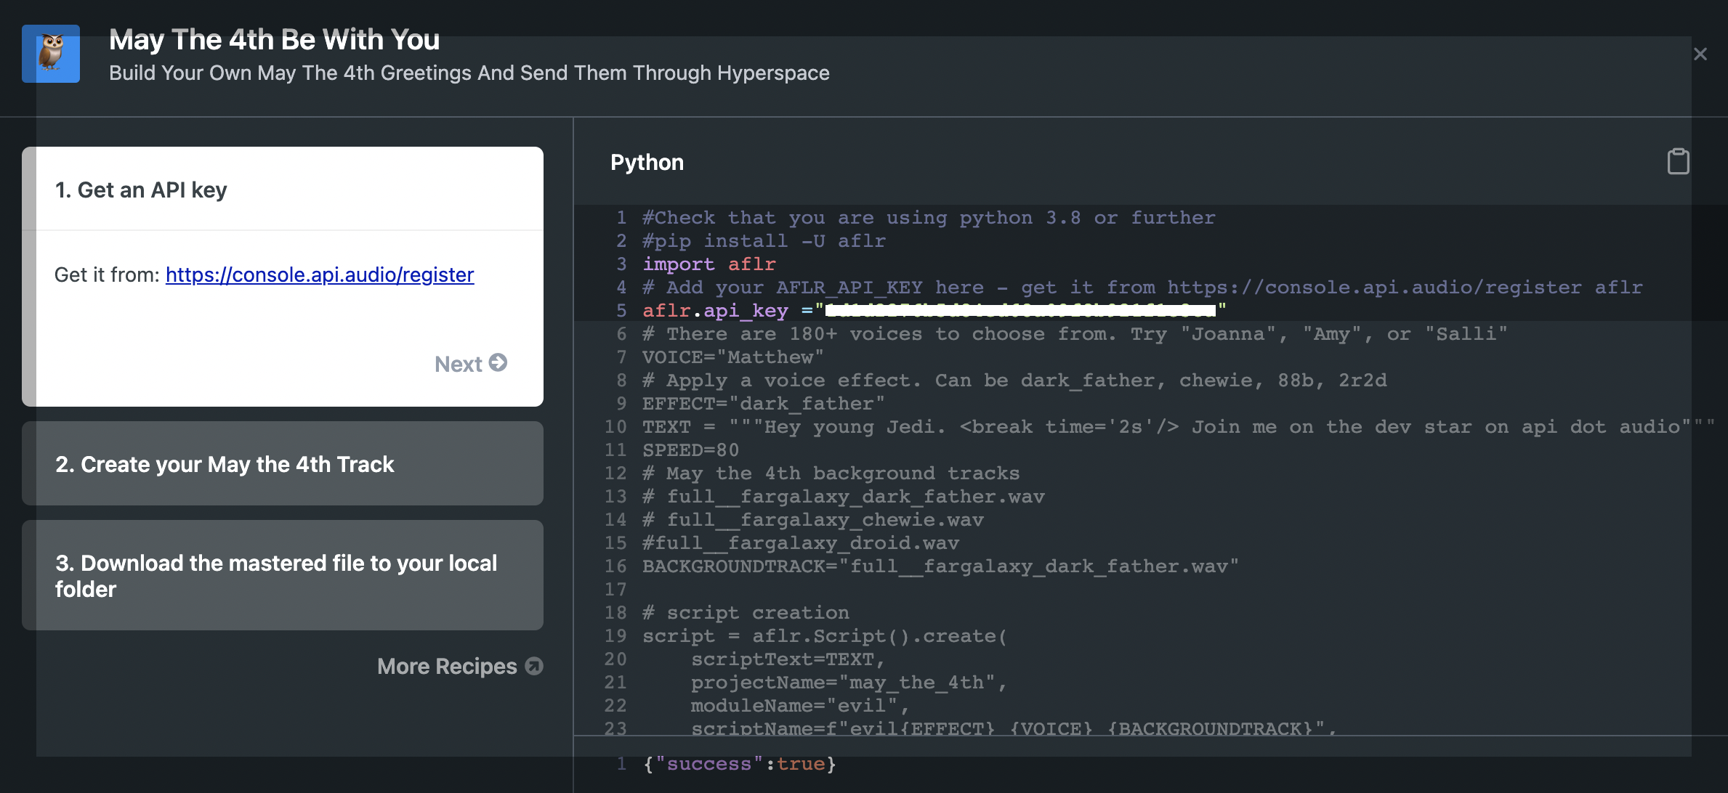Viewport: 1728px width, 793px height.
Task: Click the owl logo icon
Action: tap(51, 54)
